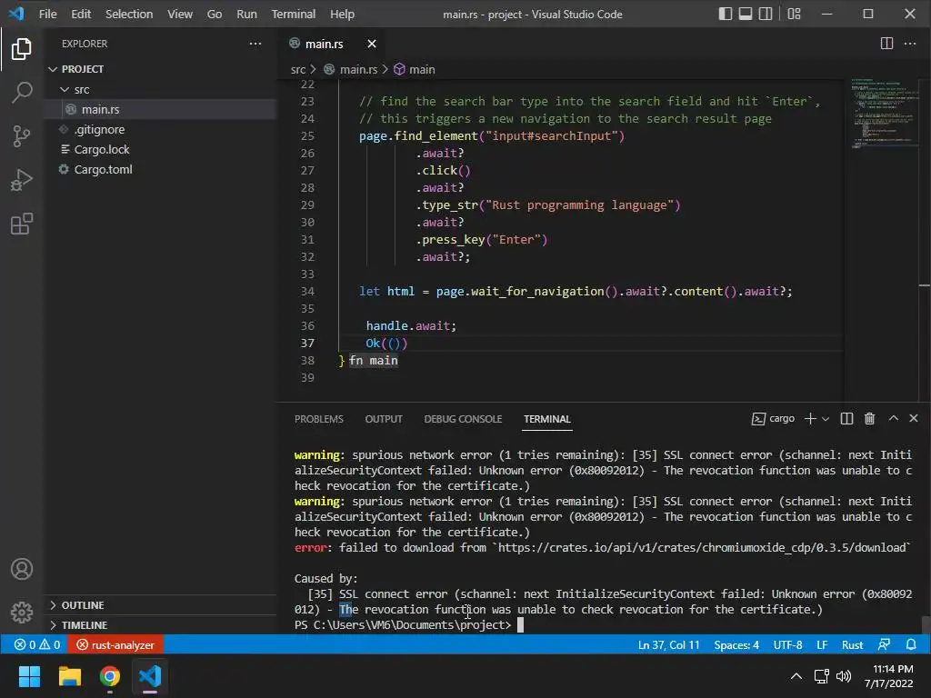Toggle the bottom panel layout button

pyautogui.click(x=746, y=14)
